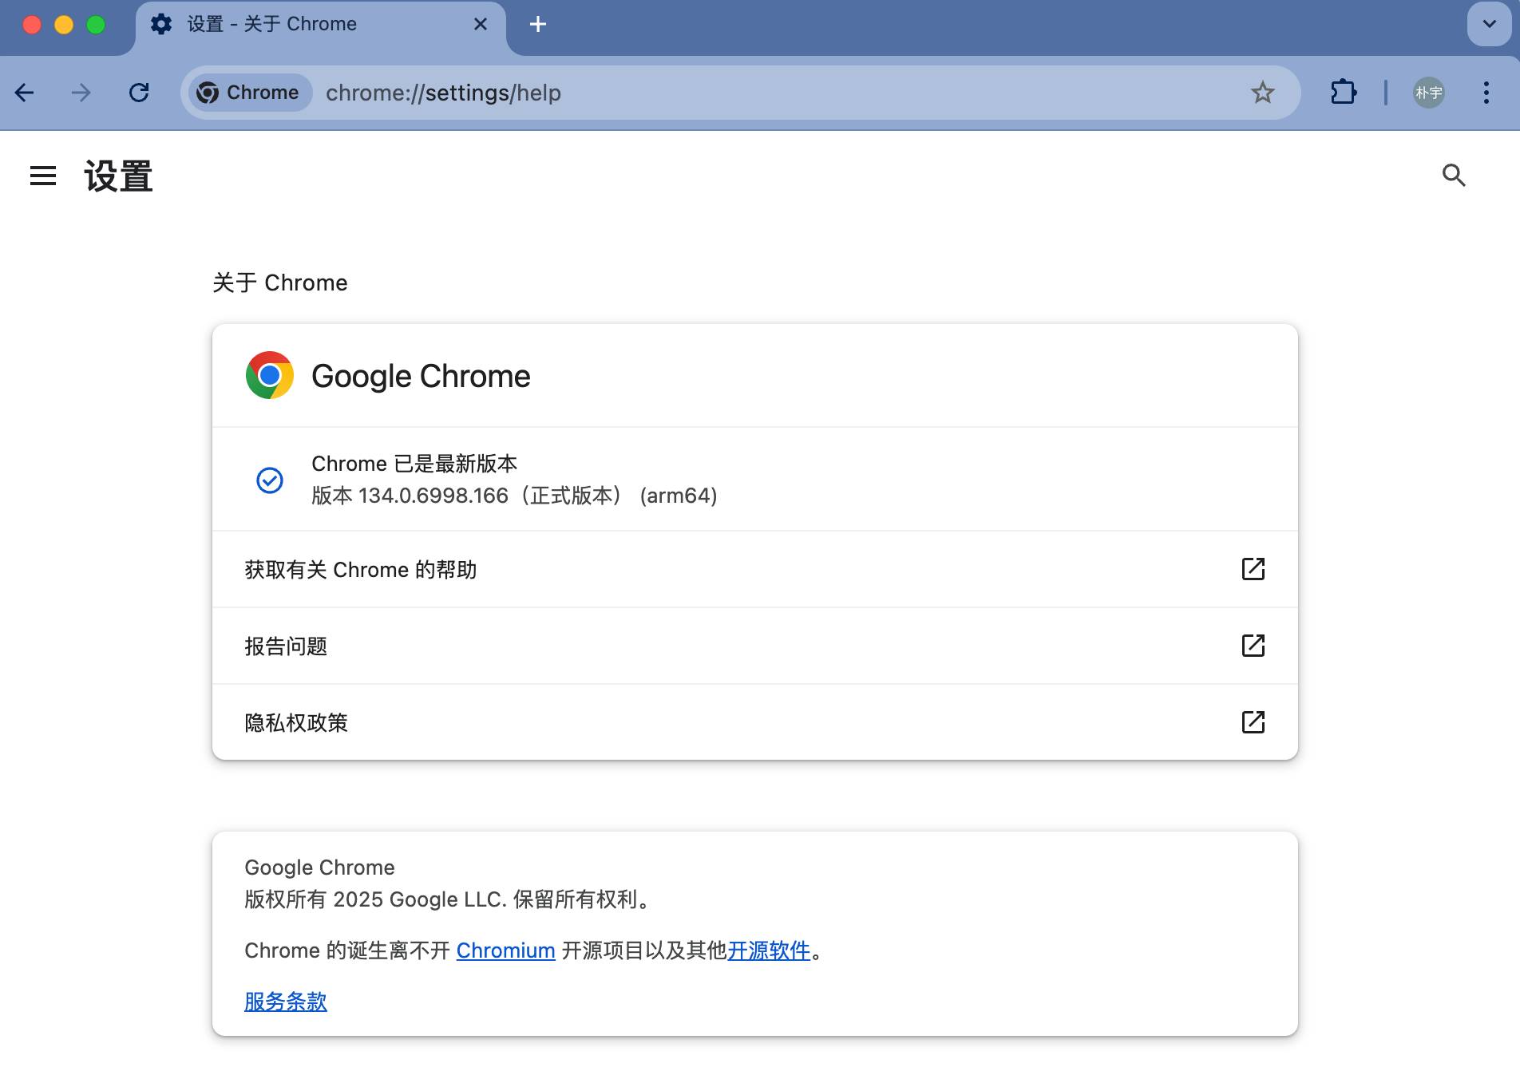Open 获取有关 Chrome 的帮助 row
The height and width of the screenshot is (1071, 1520).
tap(755, 569)
